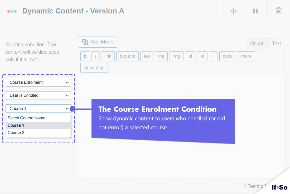Image resolution: width=290 pixels, height=194 pixels.
Task: Open the Course Enrolment condition dropdown
Action: (x=38, y=82)
